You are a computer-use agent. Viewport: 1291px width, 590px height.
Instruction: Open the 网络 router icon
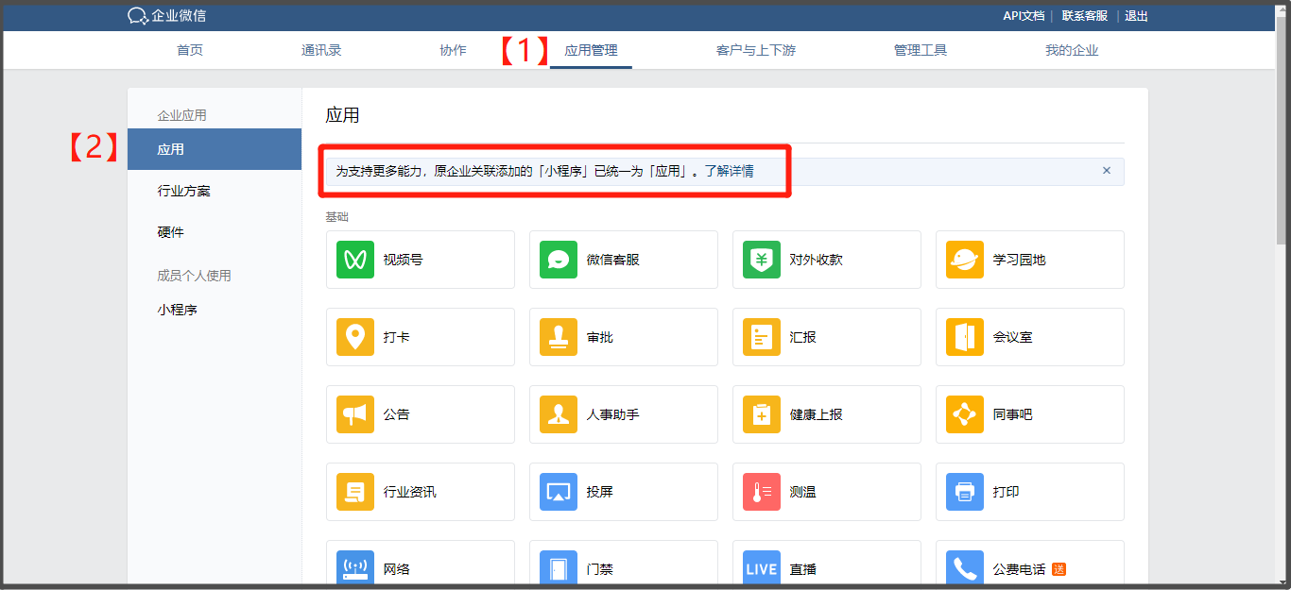click(x=355, y=568)
